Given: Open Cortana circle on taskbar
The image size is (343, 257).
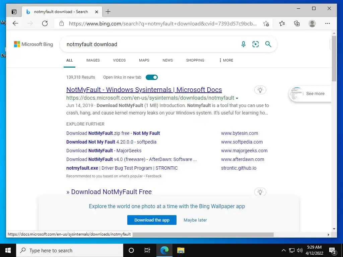Looking at the screenshot, I should 131,250.
